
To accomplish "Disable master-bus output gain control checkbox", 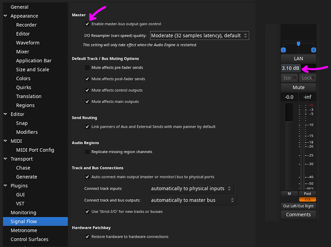I will 87,24.
